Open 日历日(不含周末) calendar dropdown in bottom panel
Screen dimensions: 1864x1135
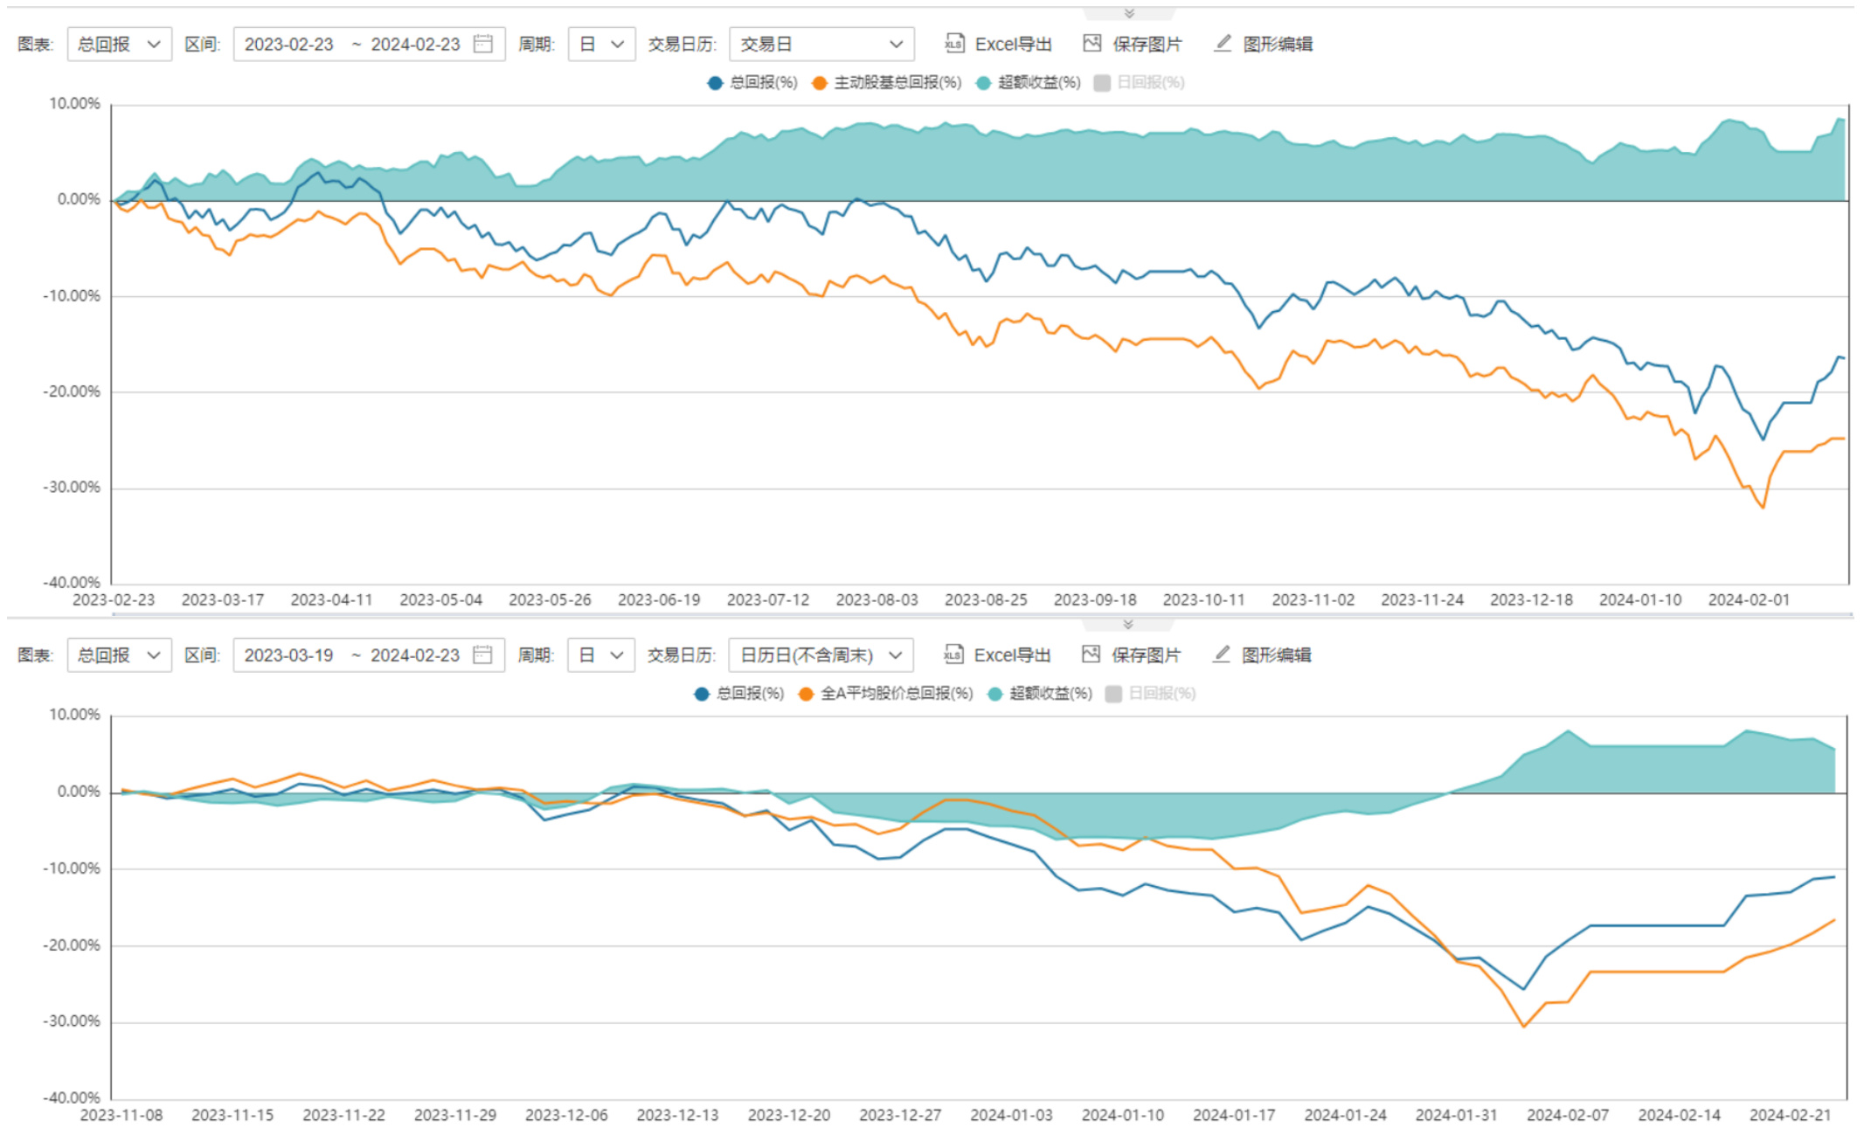[x=820, y=654]
